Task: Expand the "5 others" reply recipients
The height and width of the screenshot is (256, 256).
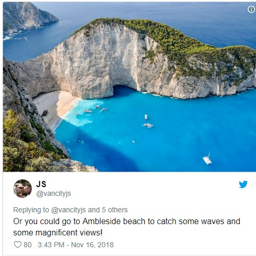Action: click(x=115, y=210)
